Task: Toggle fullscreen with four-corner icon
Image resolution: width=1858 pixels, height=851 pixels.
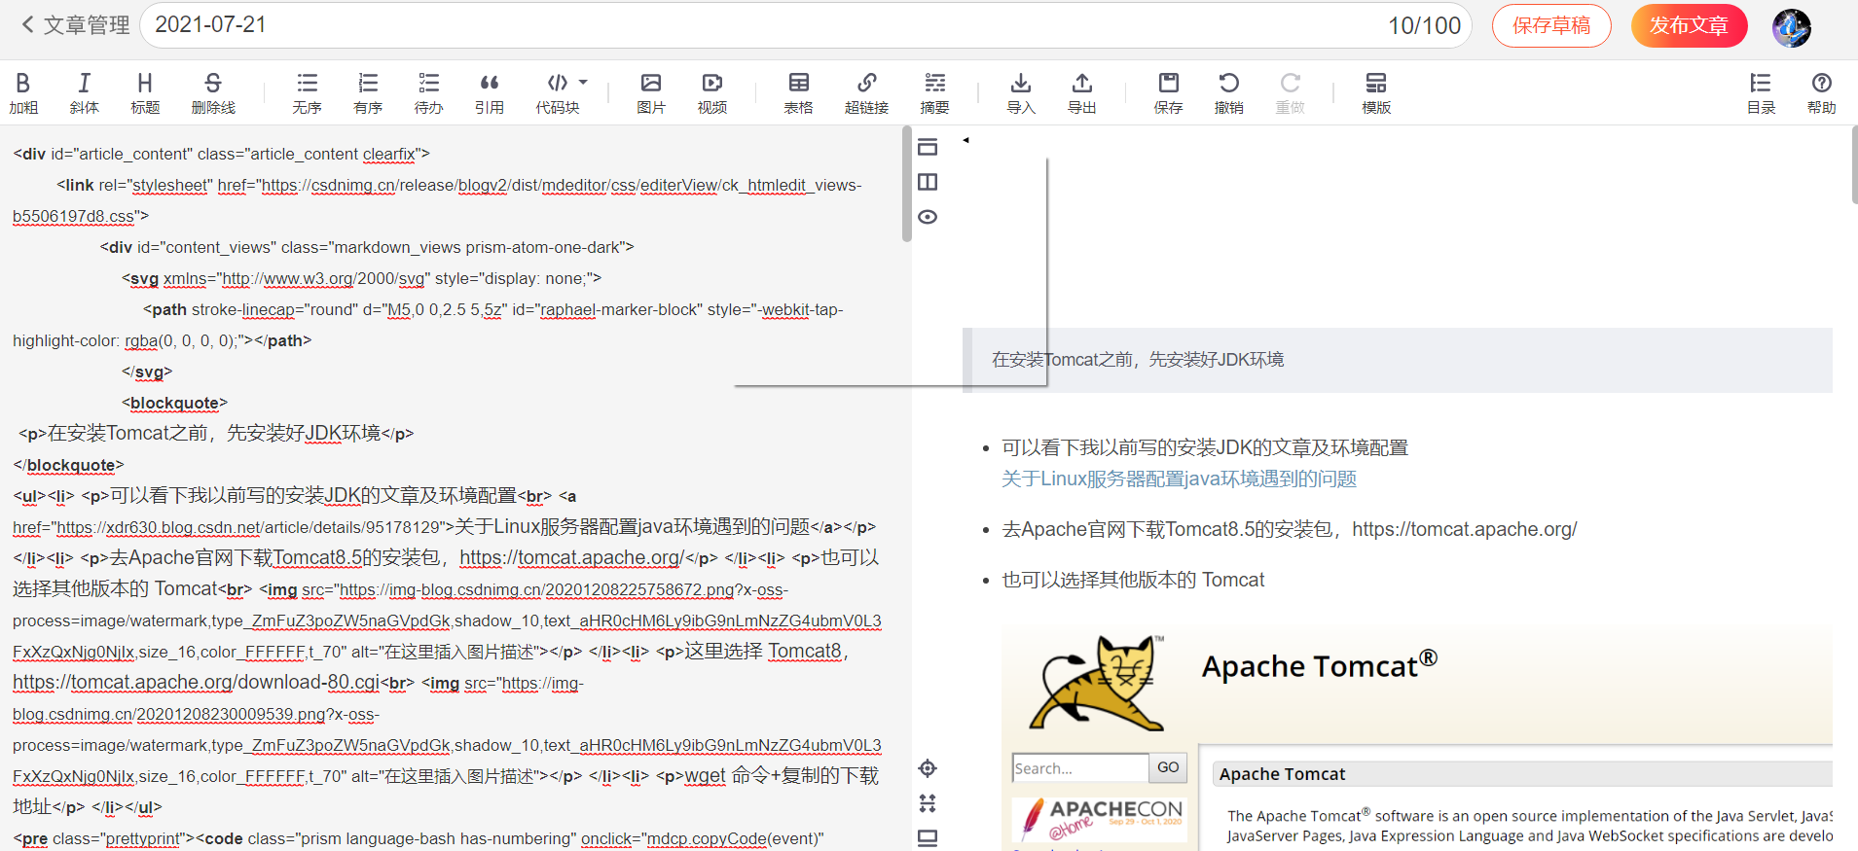Action: click(x=928, y=803)
